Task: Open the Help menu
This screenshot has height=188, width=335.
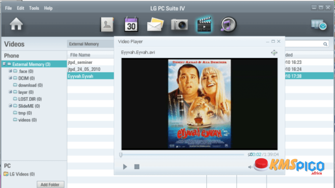Action: point(48,8)
